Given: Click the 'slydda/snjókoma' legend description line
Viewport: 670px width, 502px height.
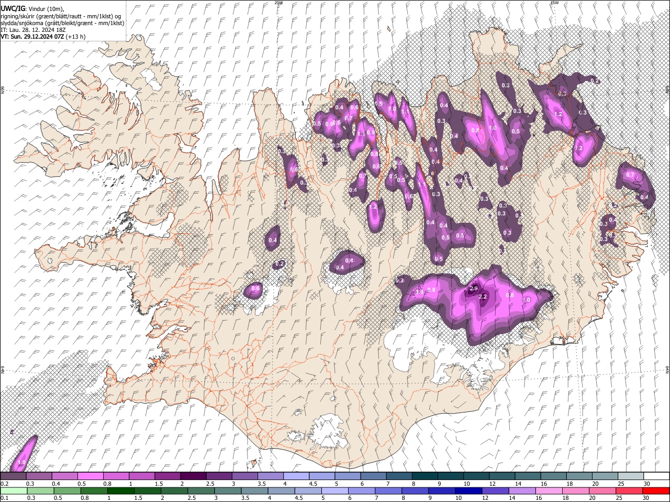Looking at the screenshot, I should (x=62, y=23).
